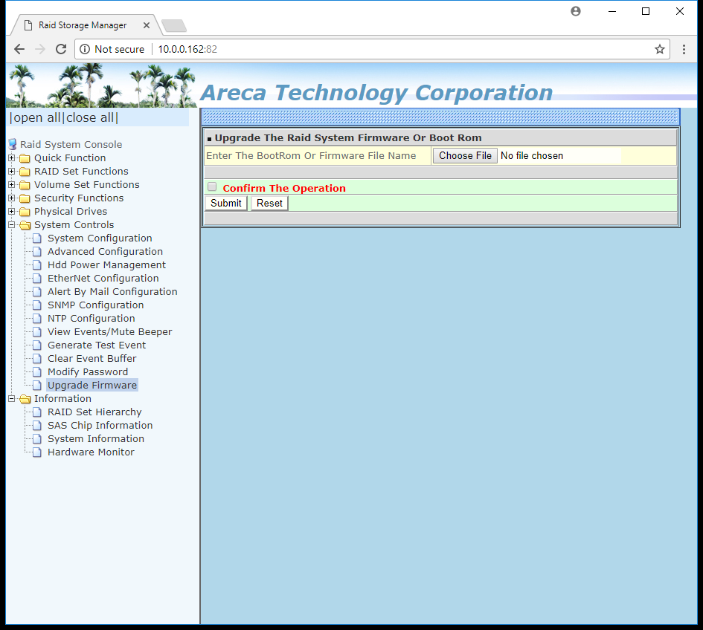The height and width of the screenshot is (630, 703).
Task: Click the Not secure info icon
Action: coord(85,49)
